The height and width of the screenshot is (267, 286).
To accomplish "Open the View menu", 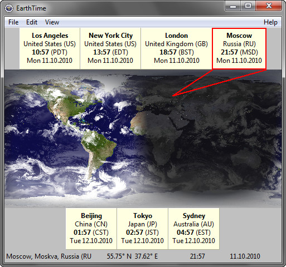I will (x=52, y=22).
